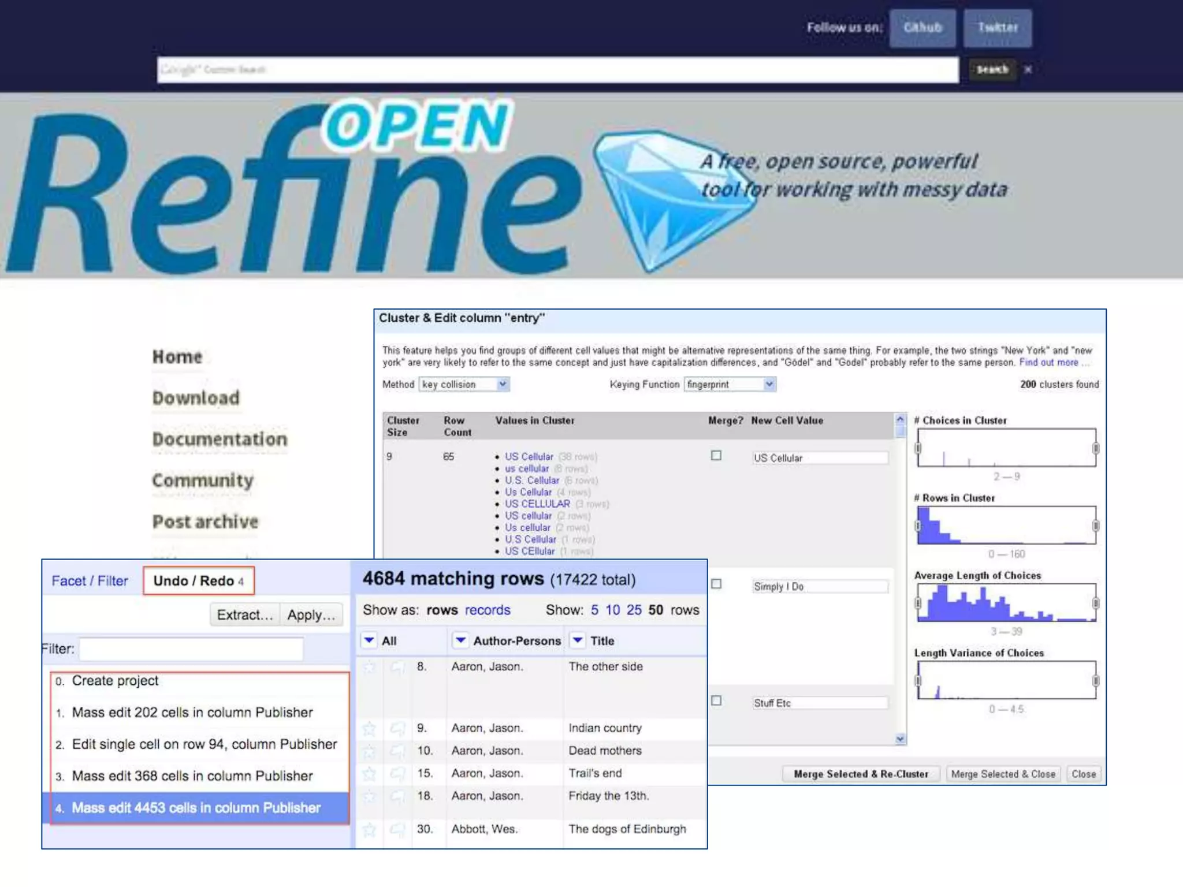Switch to the Facet / Filter tab

click(90, 581)
